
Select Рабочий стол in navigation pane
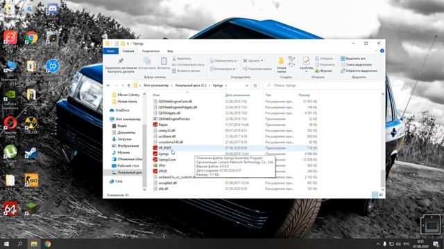[125, 166]
